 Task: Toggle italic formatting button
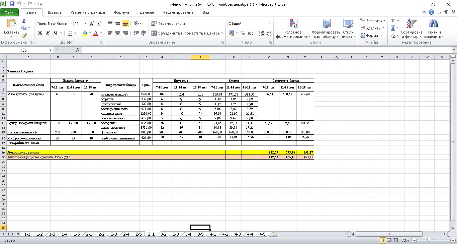tap(48, 33)
